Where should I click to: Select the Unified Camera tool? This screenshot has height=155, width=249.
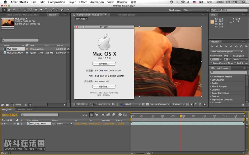(x=25, y=10)
